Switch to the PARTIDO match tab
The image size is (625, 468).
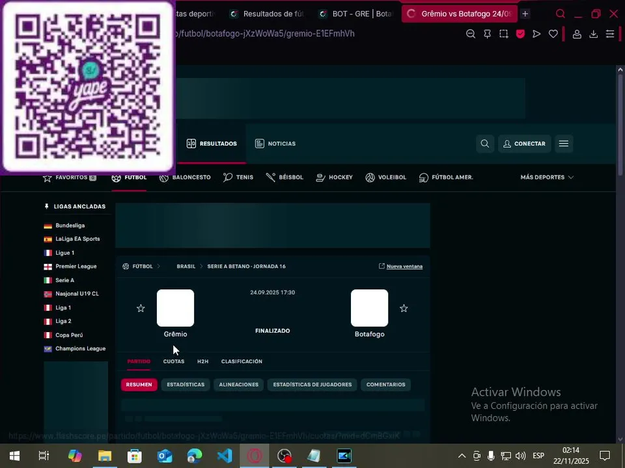click(139, 362)
